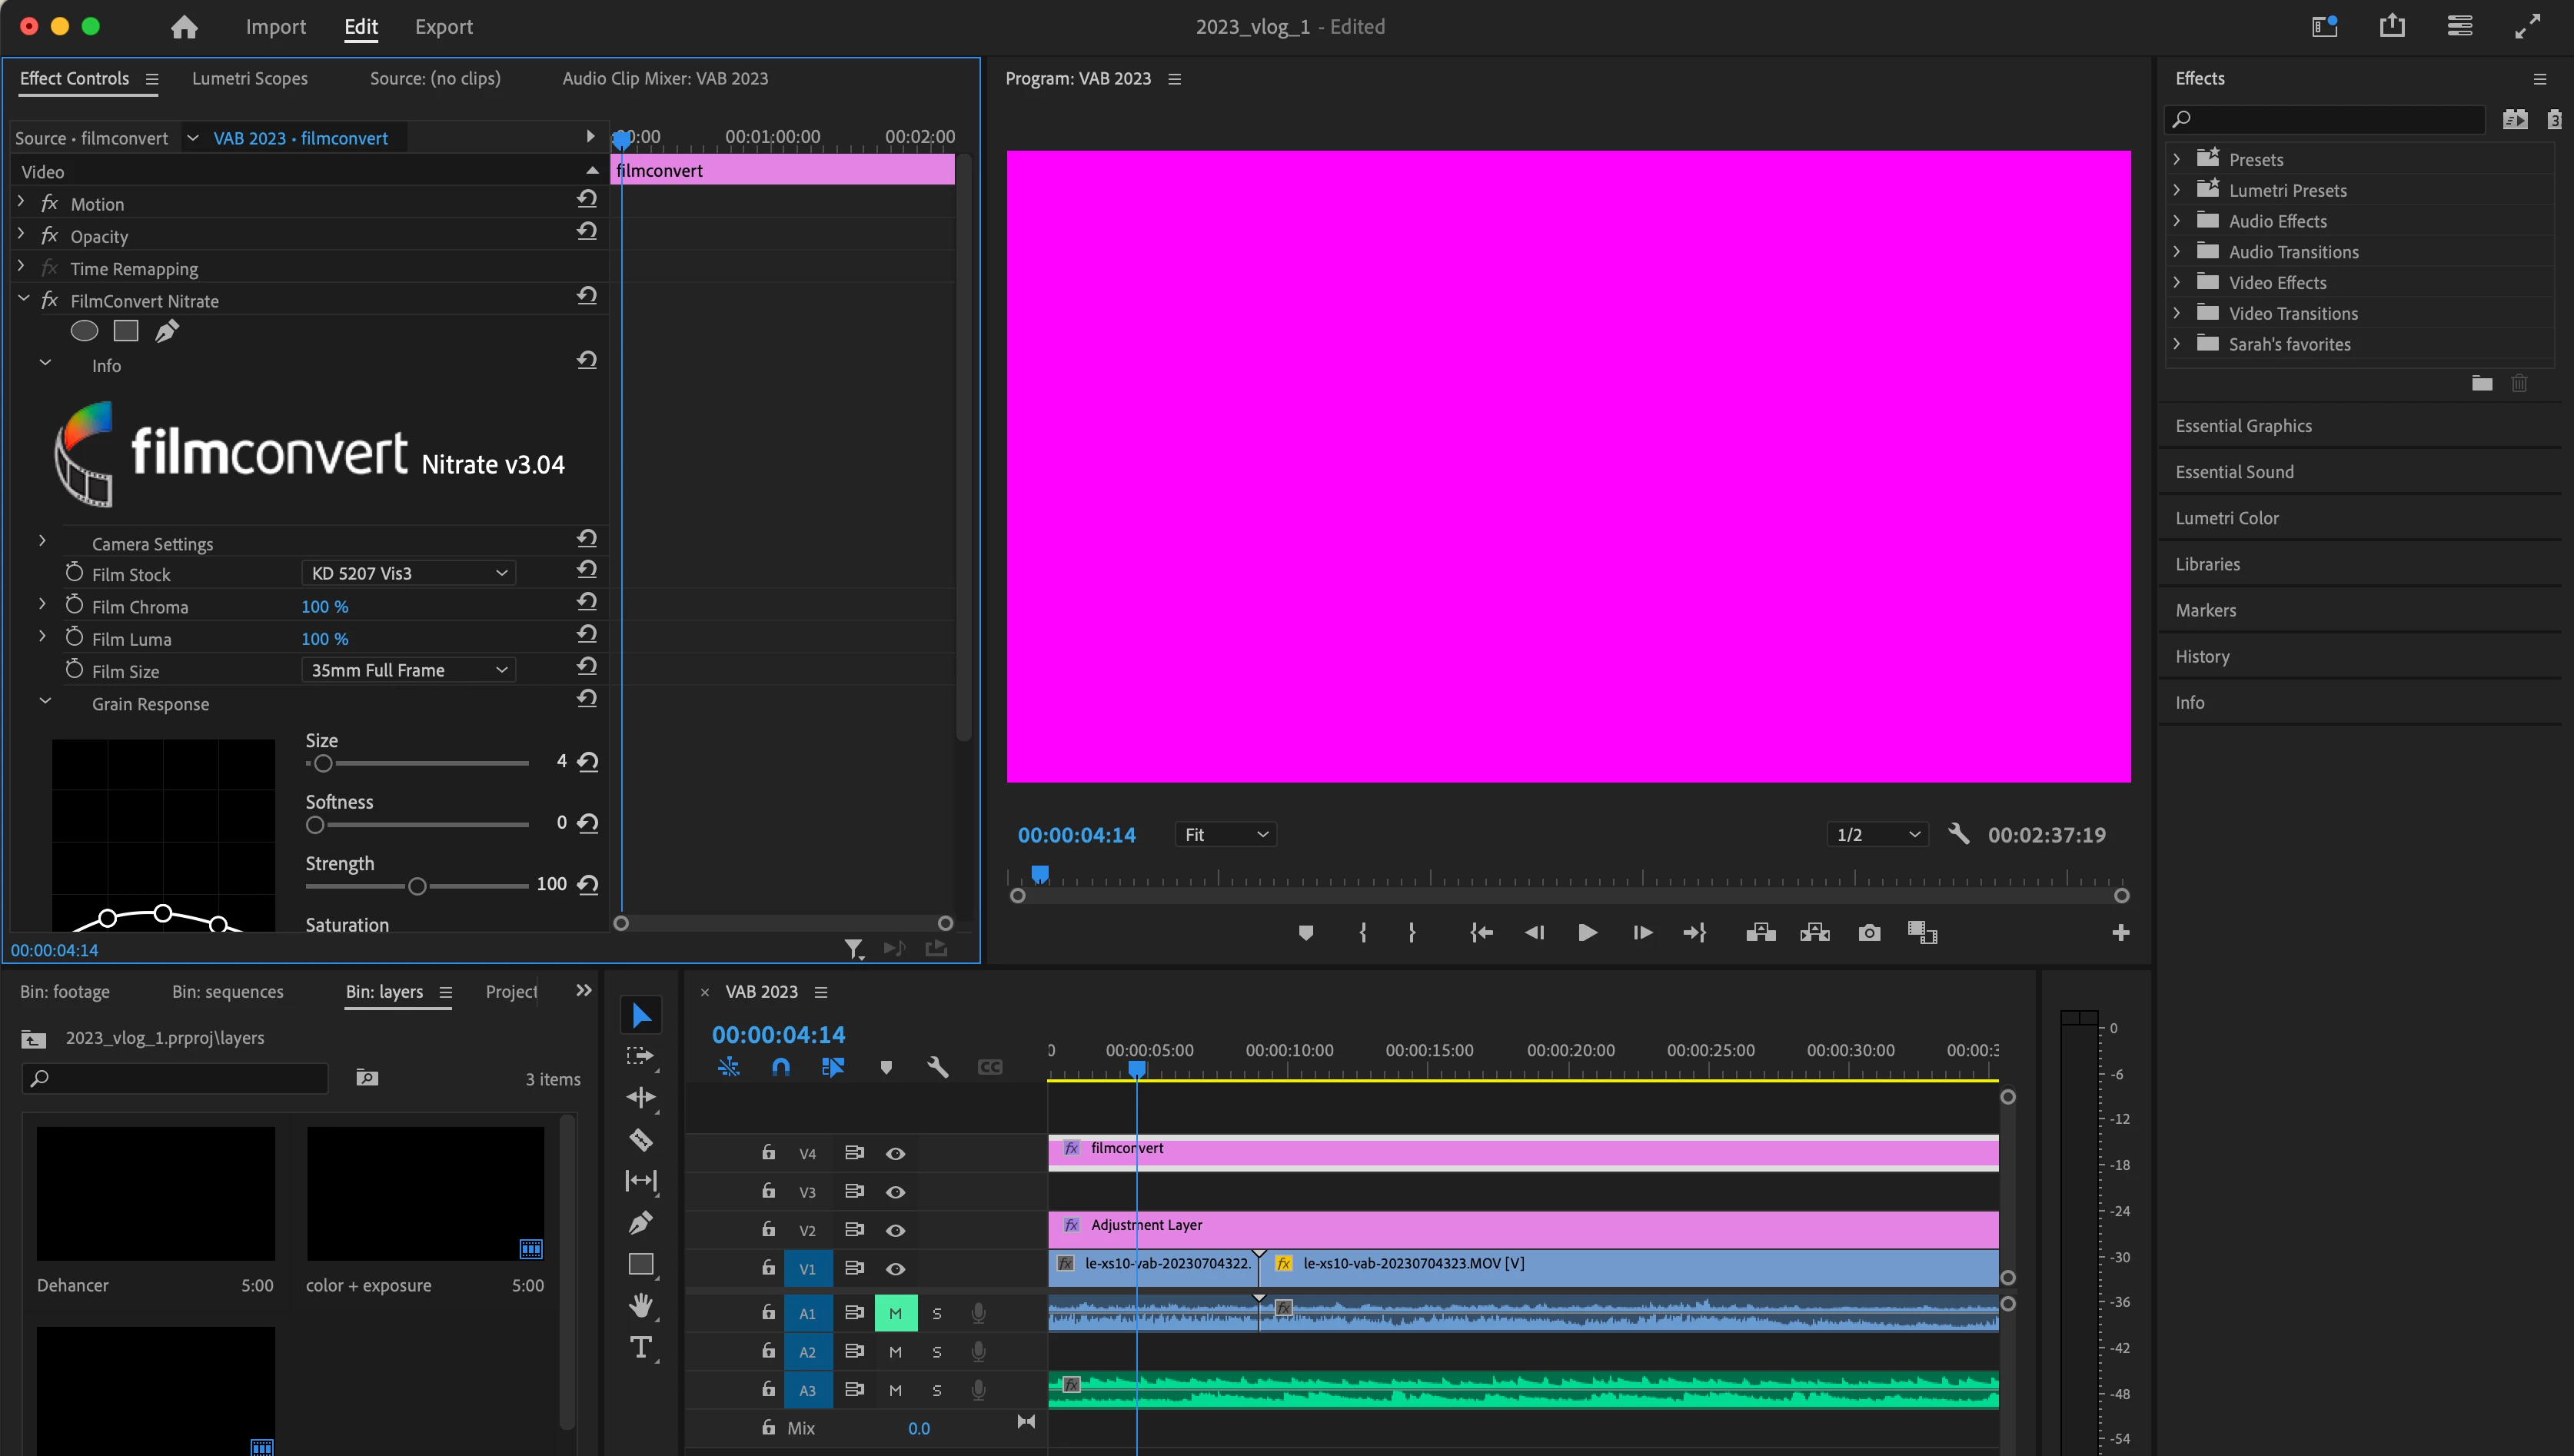Open the Essential Graphics panel

click(2243, 426)
